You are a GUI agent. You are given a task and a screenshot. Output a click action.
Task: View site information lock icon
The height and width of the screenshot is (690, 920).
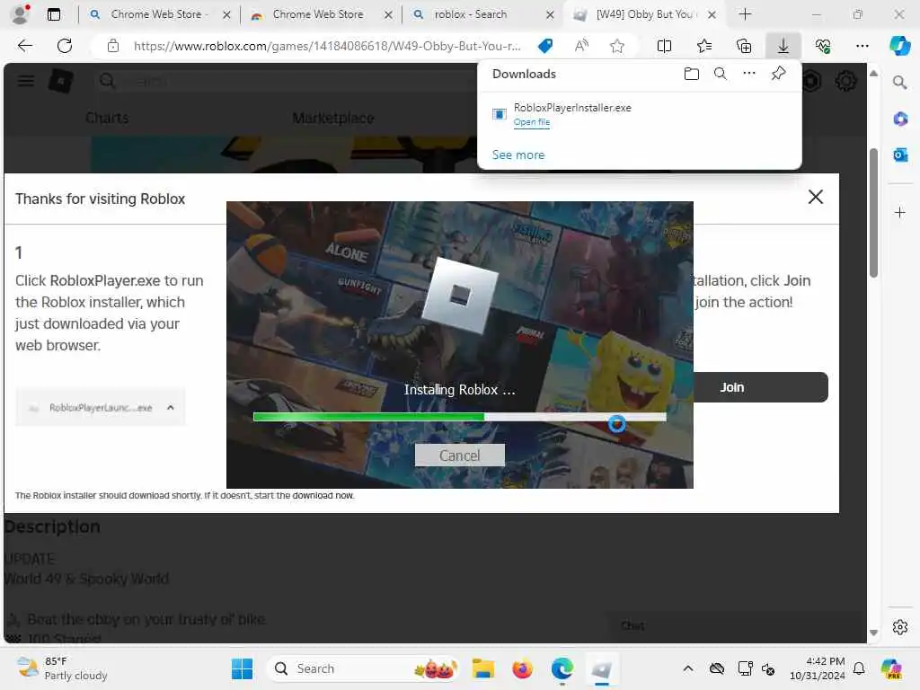(113, 46)
